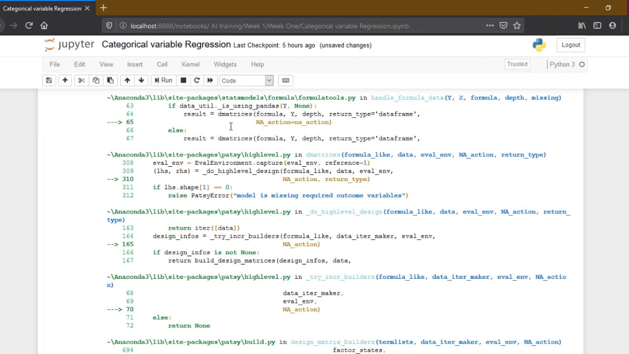Click the dmatrices function name in traceback

[323, 155]
